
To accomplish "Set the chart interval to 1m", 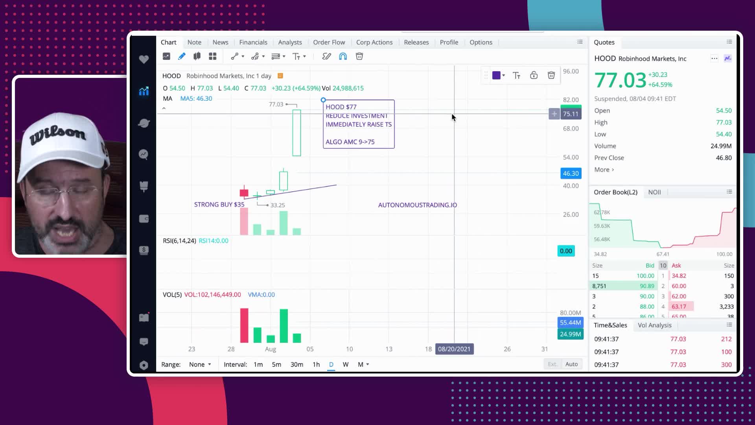I will pos(258,364).
